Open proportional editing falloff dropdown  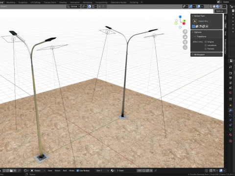[x=104, y=6]
